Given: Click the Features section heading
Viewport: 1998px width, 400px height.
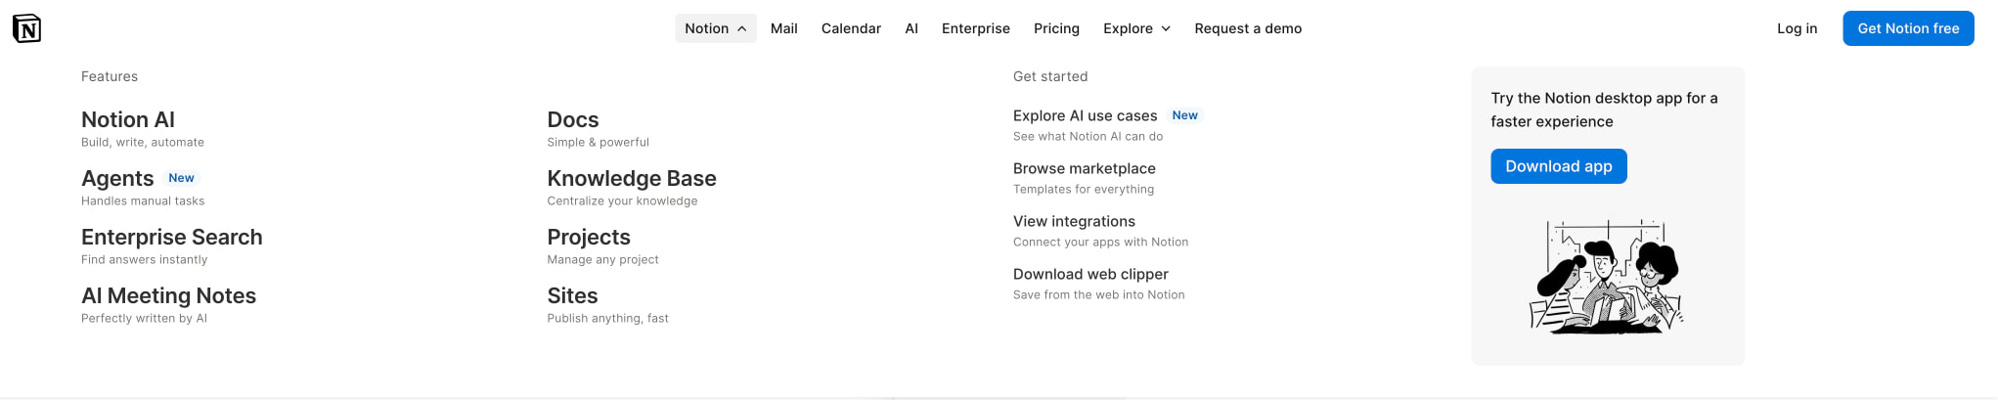Looking at the screenshot, I should (110, 76).
